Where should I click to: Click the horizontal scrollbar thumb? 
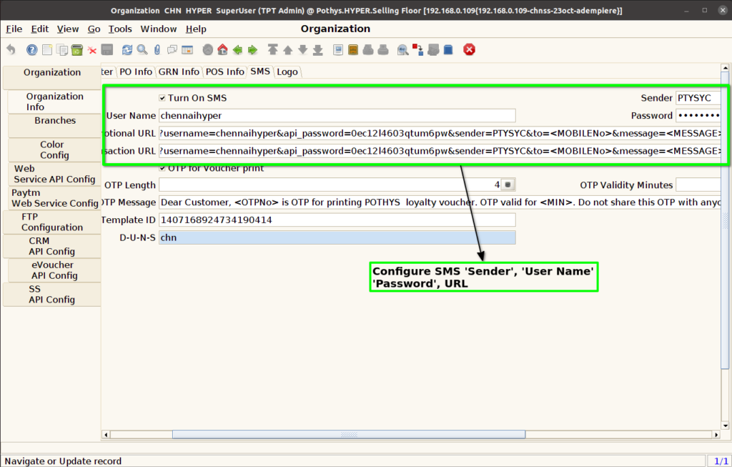[x=349, y=434]
